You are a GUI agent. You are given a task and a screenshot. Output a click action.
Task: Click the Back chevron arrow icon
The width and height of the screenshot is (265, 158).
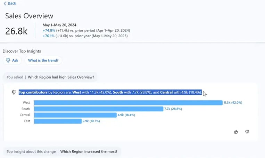point(5,3)
